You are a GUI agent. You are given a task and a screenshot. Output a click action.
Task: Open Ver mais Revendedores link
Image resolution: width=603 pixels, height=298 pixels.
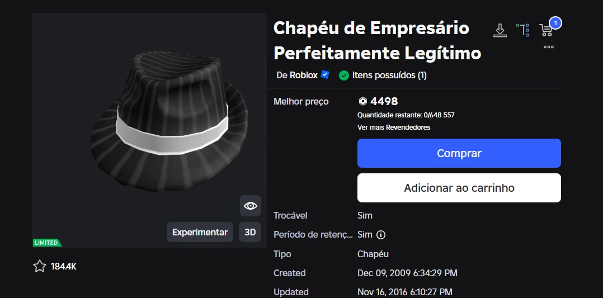pyautogui.click(x=394, y=127)
